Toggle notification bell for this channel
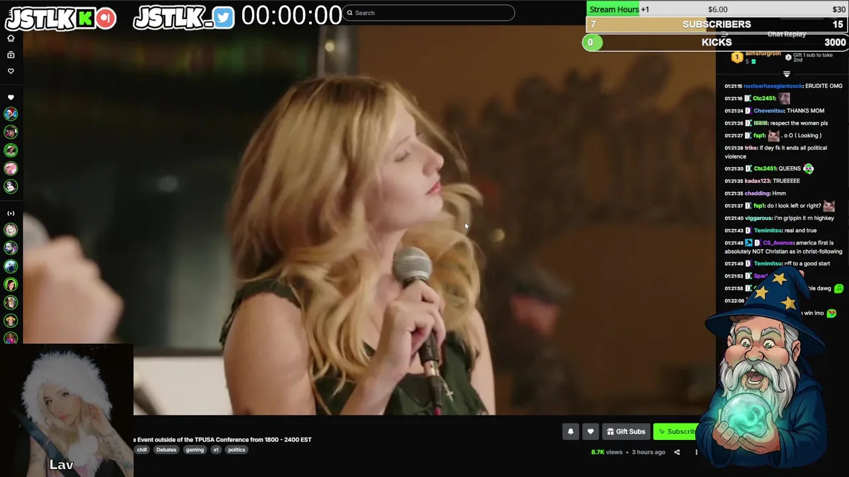 click(x=570, y=431)
